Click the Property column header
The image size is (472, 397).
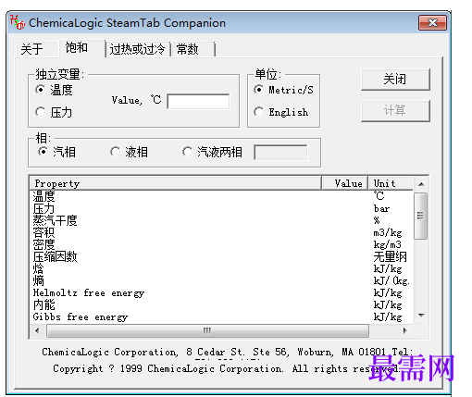176,183
